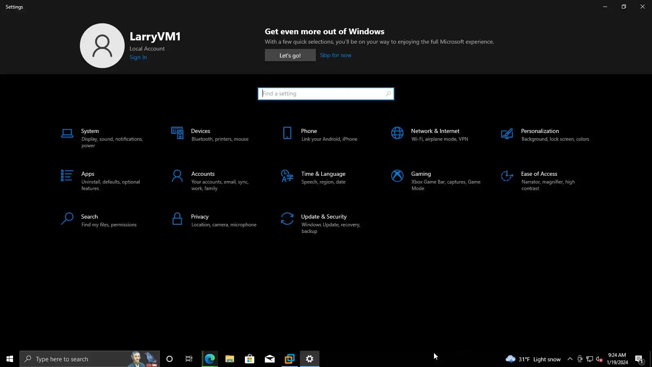652x367 pixels.
Task: Open the 31°F Light snow weather widget
Action: [x=533, y=359]
